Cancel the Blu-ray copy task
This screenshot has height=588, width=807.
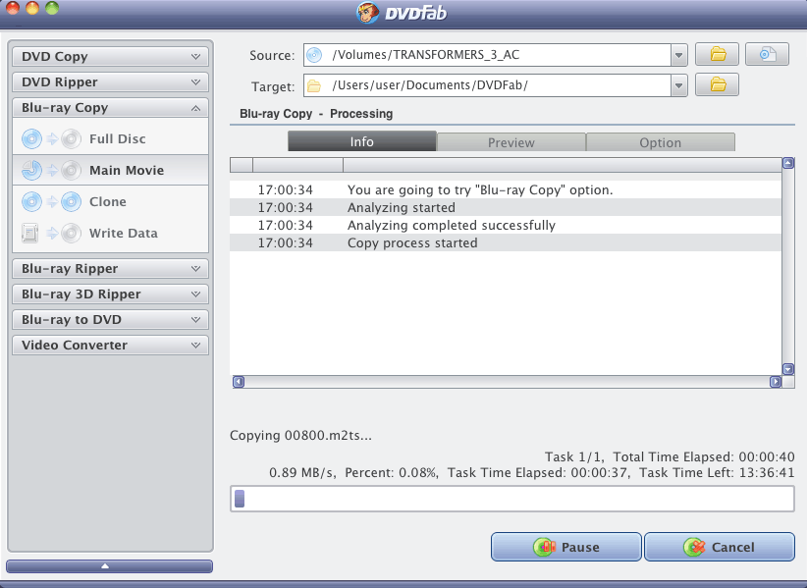(x=720, y=547)
